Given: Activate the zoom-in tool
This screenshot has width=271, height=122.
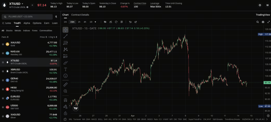Looking at the screenshot, I should [66, 91].
